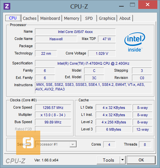Click the Level 2 size 4 x 256 KBytes

[x=114, y=122]
